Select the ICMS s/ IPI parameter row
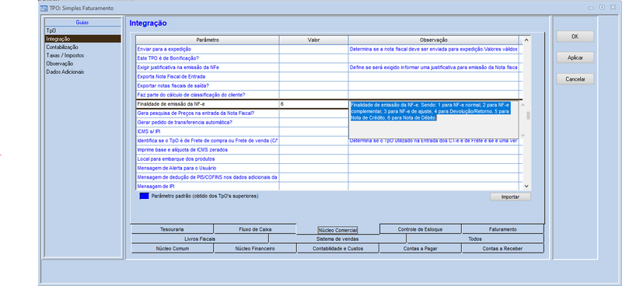The width and height of the screenshot is (622, 286). coord(207,131)
